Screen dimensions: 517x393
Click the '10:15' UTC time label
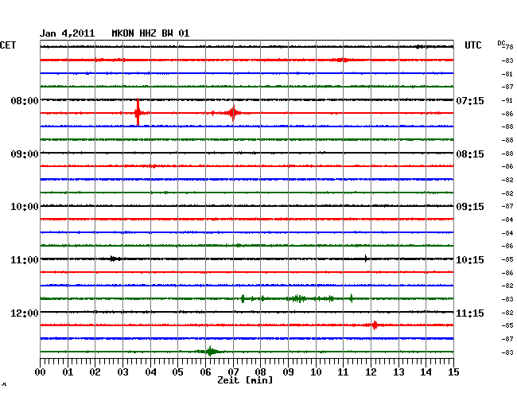(470, 260)
